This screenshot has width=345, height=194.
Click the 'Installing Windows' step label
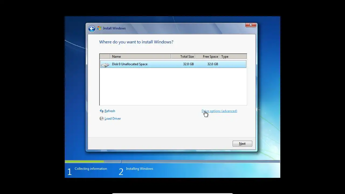pyautogui.click(x=140, y=169)
